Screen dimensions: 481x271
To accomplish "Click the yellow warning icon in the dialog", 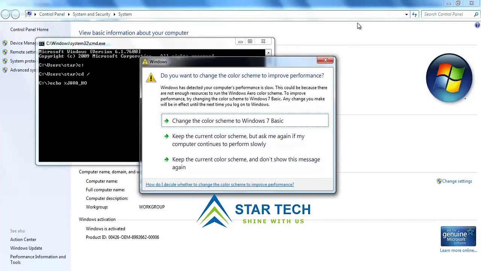I will point(151,77).
